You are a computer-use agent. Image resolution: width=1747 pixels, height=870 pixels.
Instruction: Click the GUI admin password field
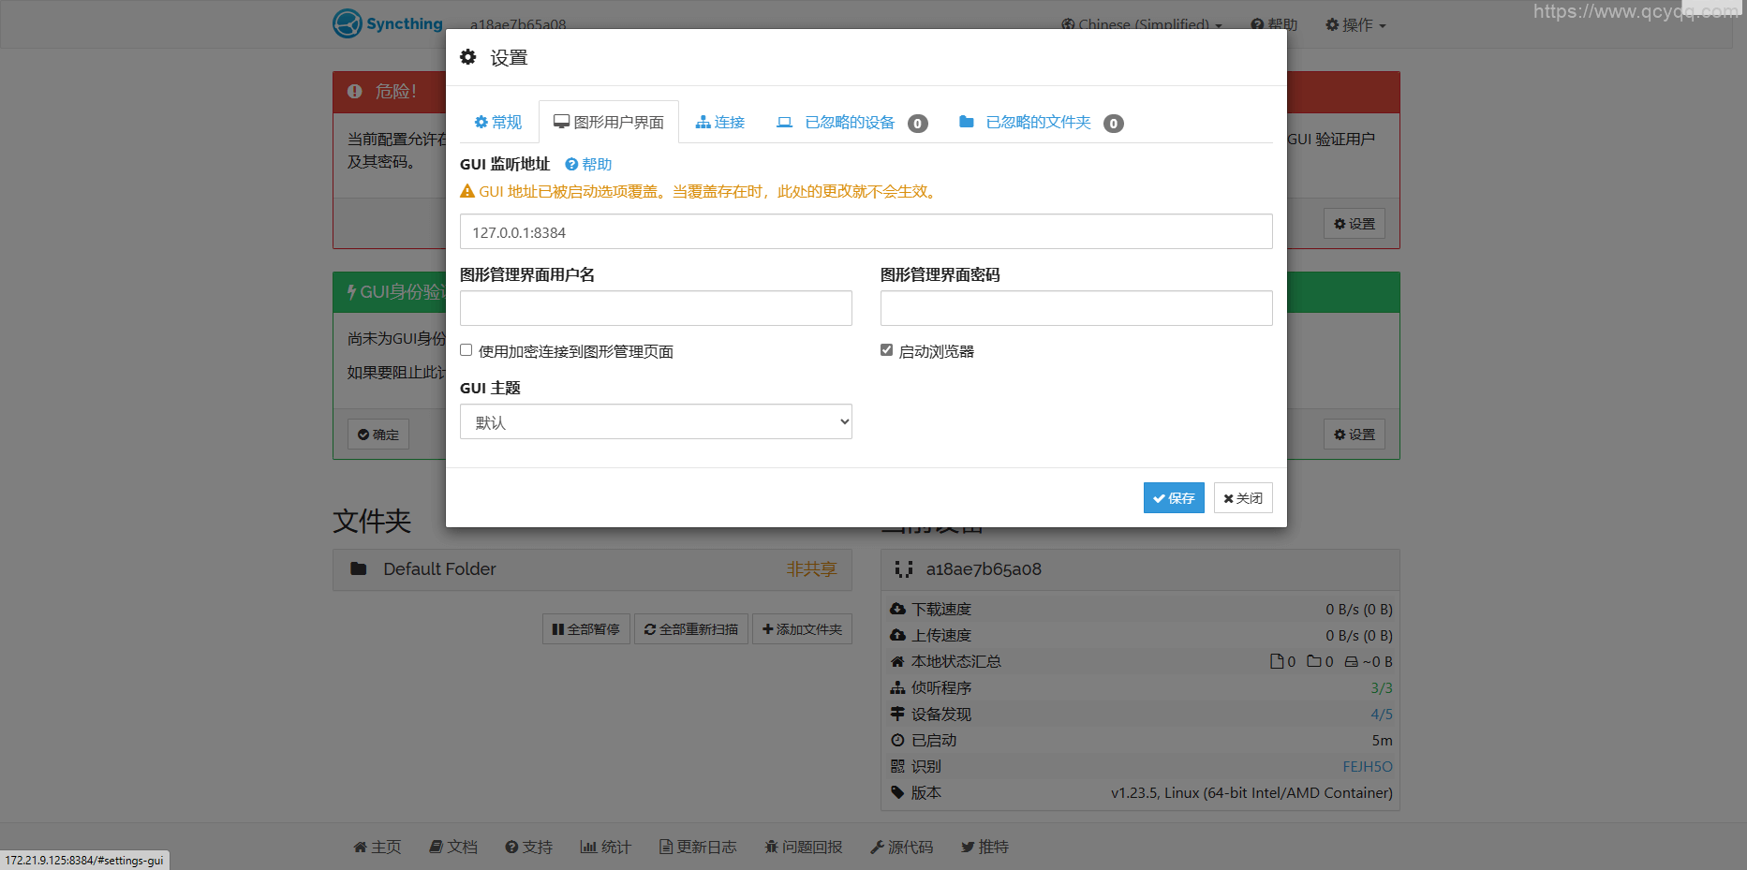pos(1076,308)
